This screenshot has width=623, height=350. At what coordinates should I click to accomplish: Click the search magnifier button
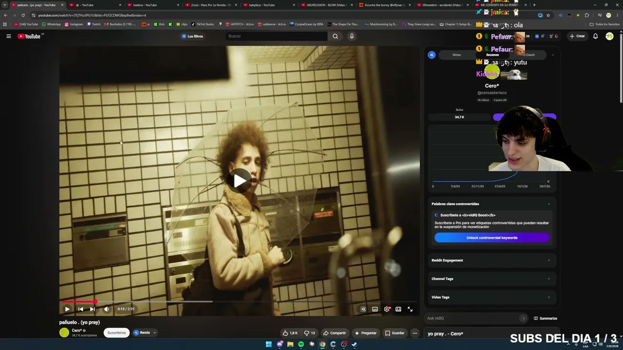pyautogui.click(x=335, y=36)
